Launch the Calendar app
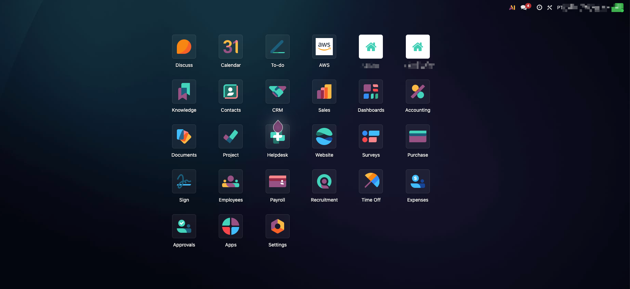The height and width of the screenshot is (289, 630). [x=231, y=47]
